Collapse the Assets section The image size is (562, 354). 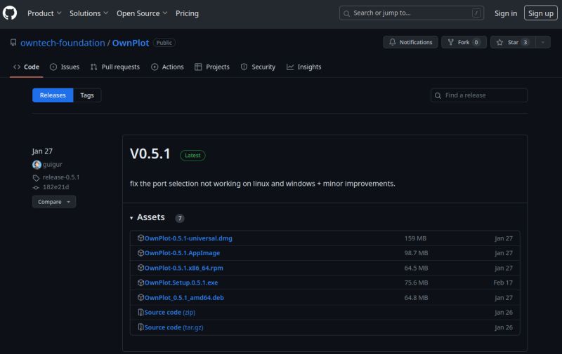pyautogui.click(x=148, y=217)
